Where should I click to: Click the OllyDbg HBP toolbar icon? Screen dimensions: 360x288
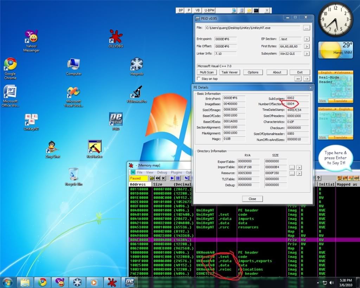356,178
